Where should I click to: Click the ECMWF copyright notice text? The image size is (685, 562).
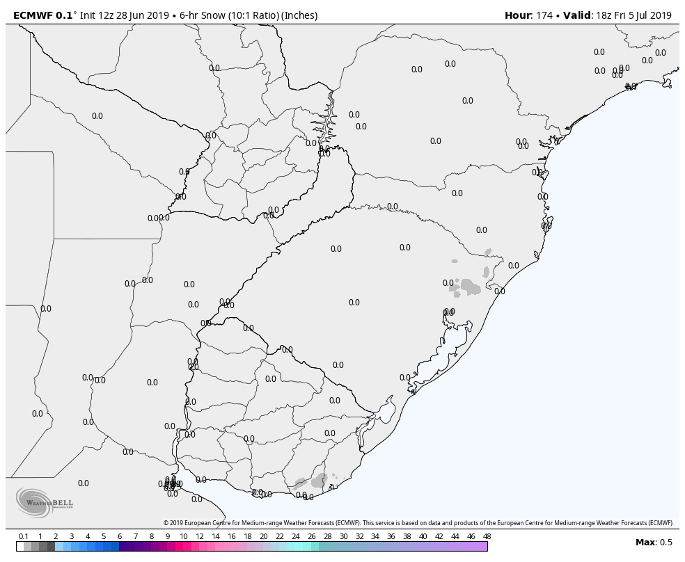click(418, 523)
